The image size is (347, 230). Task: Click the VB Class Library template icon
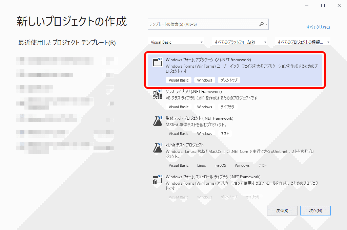pyautogui.click(x=158, y=94)
